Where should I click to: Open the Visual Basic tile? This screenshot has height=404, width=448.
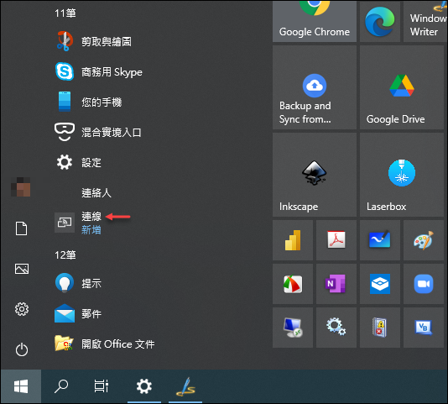tap(424, 328)
